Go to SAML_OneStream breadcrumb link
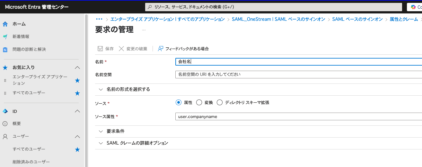 coord(278,19)
